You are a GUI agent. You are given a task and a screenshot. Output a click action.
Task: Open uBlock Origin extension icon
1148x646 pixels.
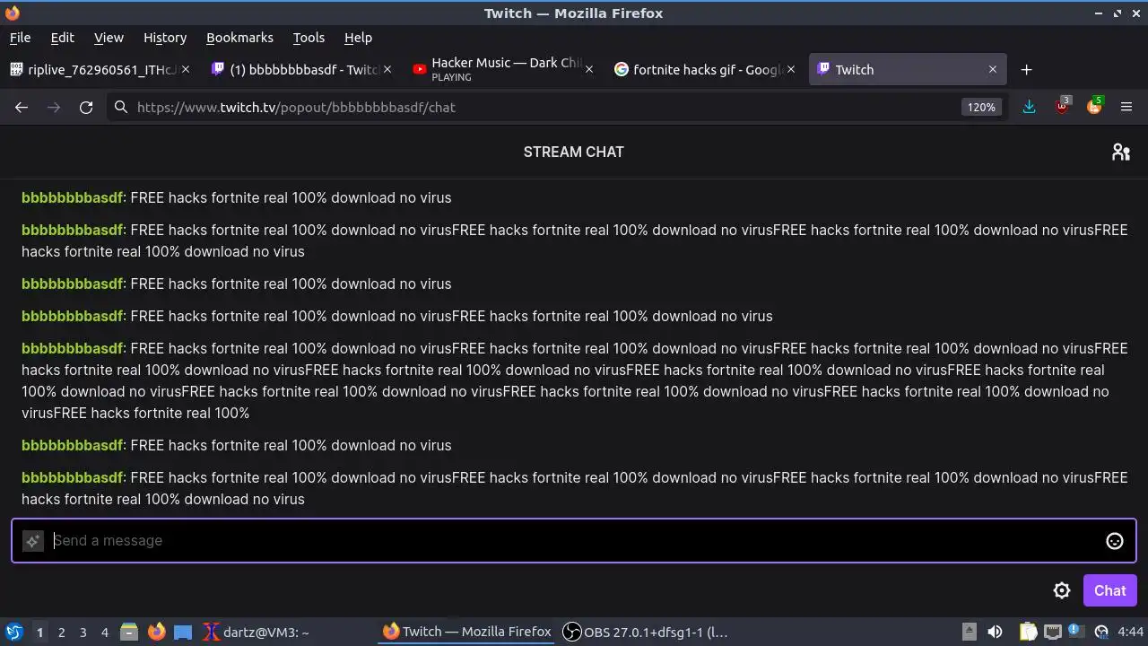[x=1062, y=106]
